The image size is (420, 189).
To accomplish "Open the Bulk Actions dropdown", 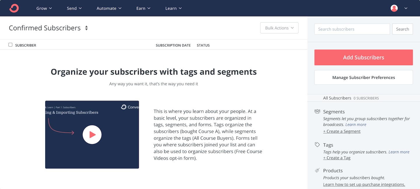I will (x=279, y=28).
